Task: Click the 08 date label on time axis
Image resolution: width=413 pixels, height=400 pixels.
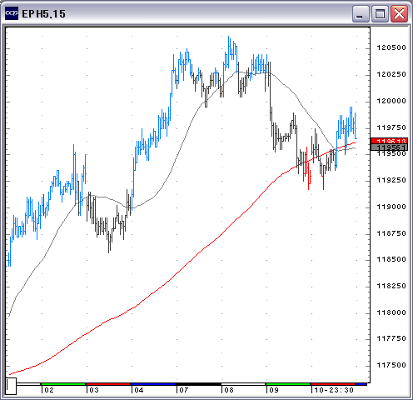Action: pos(229,390)
